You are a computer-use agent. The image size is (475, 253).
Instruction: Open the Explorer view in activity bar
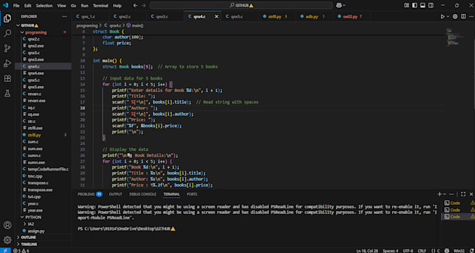click(7, 19)
